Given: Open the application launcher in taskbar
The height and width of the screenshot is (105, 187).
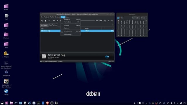Looking at the screenshot, I should pos(2,103).
